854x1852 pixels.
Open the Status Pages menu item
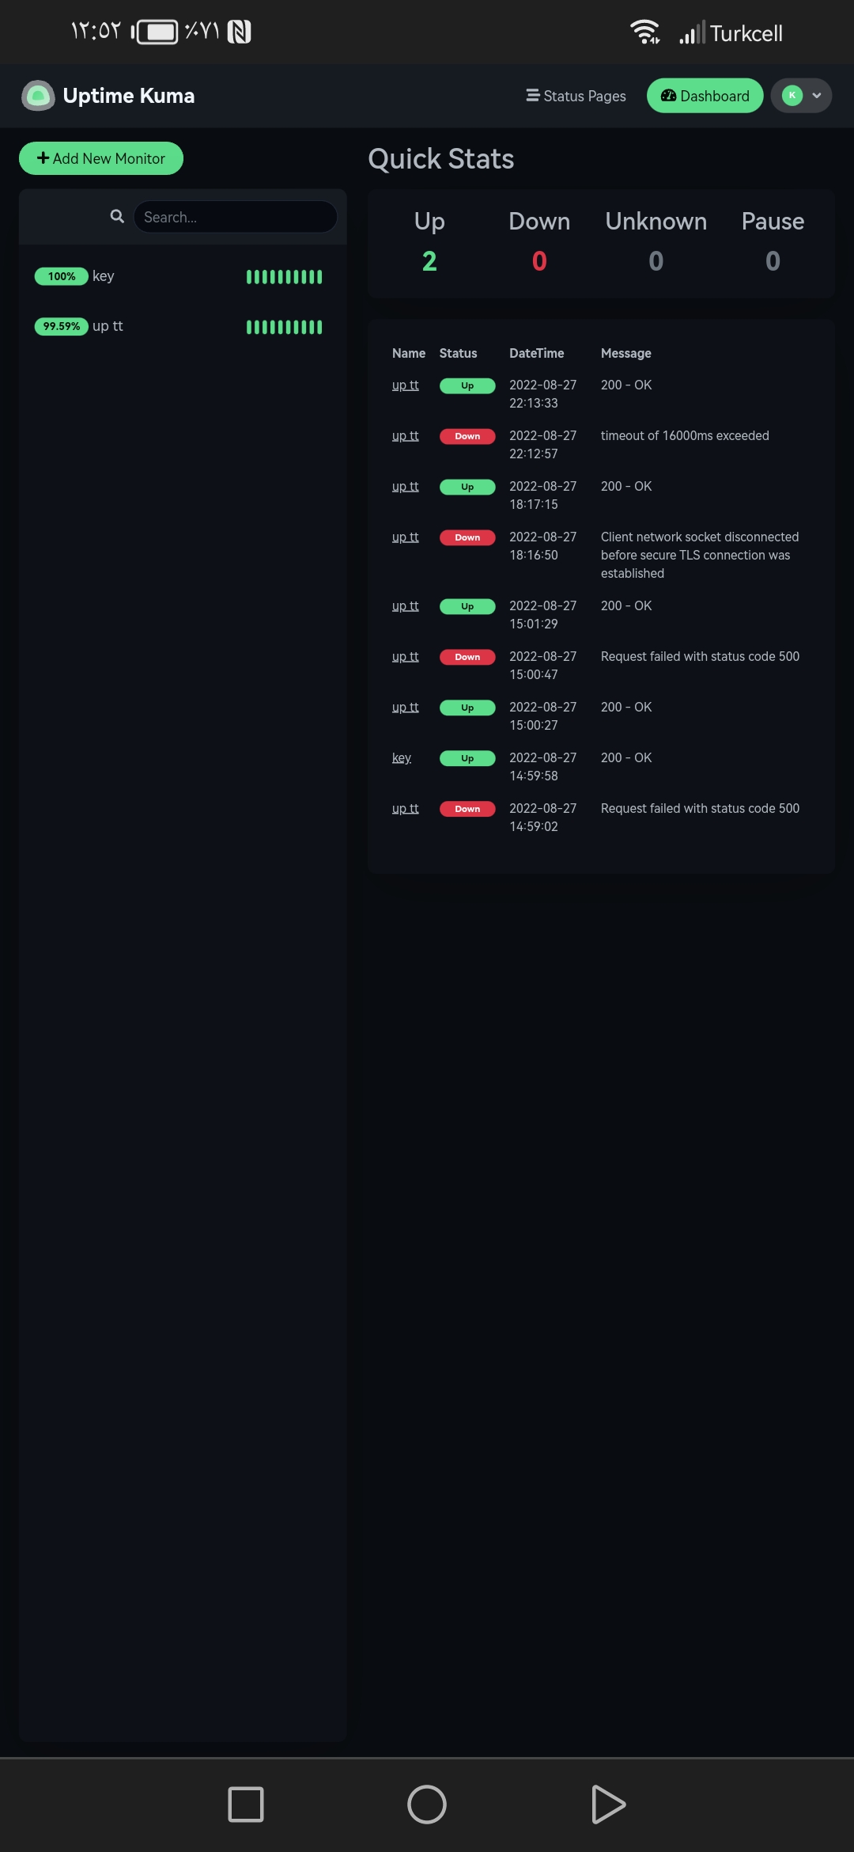584,95
